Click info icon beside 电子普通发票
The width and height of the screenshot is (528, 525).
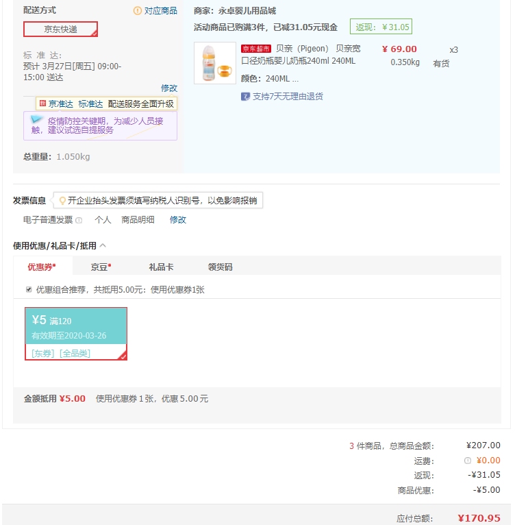79,221
